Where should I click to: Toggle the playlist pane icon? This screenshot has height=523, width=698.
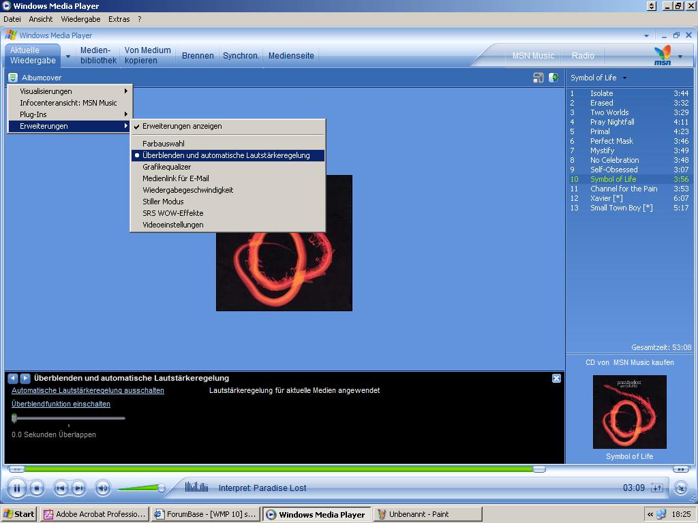pyautogui.click(x=553, y=78)
